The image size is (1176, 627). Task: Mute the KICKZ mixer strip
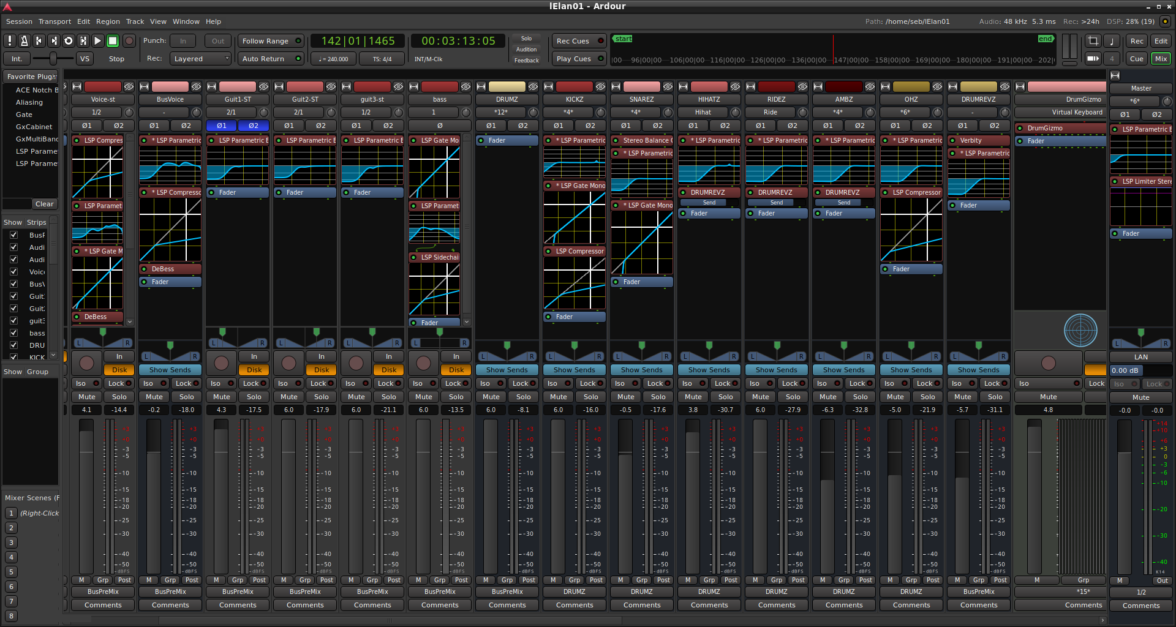[558, 397]
